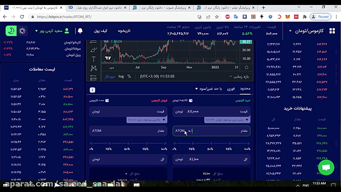Set buy slider to 25%
Viewport: 341px width, 192px height.
193,143
